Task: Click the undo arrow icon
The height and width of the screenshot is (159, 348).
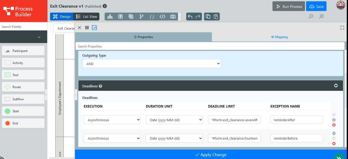Action: (190, 17)
